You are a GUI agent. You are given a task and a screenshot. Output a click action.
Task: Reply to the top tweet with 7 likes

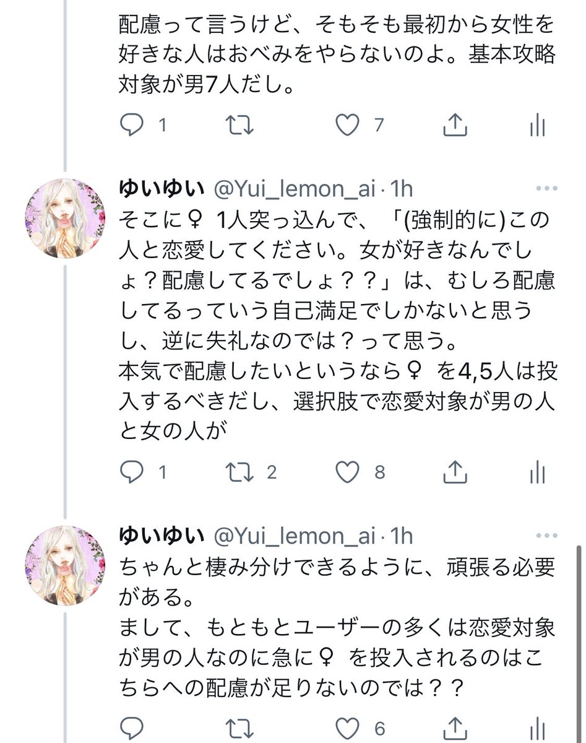click(x=131, y=126)
